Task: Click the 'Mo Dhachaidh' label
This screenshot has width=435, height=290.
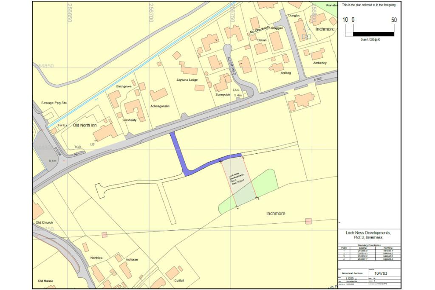Action: [260, 30]
